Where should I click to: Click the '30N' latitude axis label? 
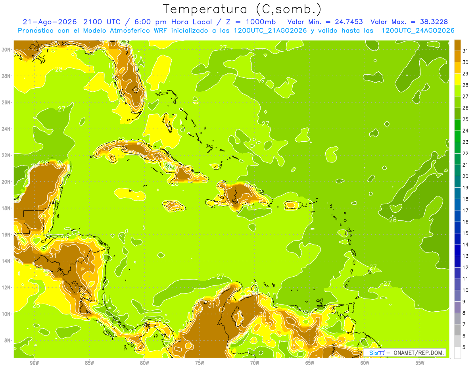click(x=6, y=50)
